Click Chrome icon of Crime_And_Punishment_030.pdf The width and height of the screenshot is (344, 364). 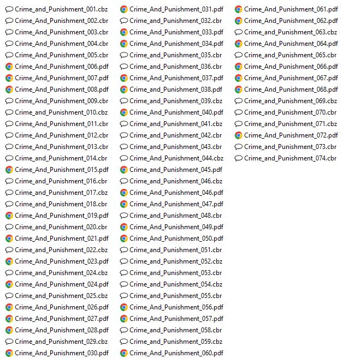(x=9, y=353)
